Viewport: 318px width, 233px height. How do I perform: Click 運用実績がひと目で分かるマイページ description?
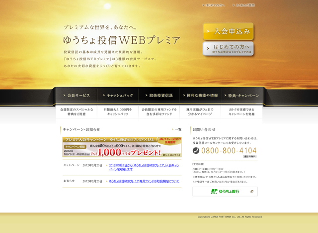coord(200,112)
